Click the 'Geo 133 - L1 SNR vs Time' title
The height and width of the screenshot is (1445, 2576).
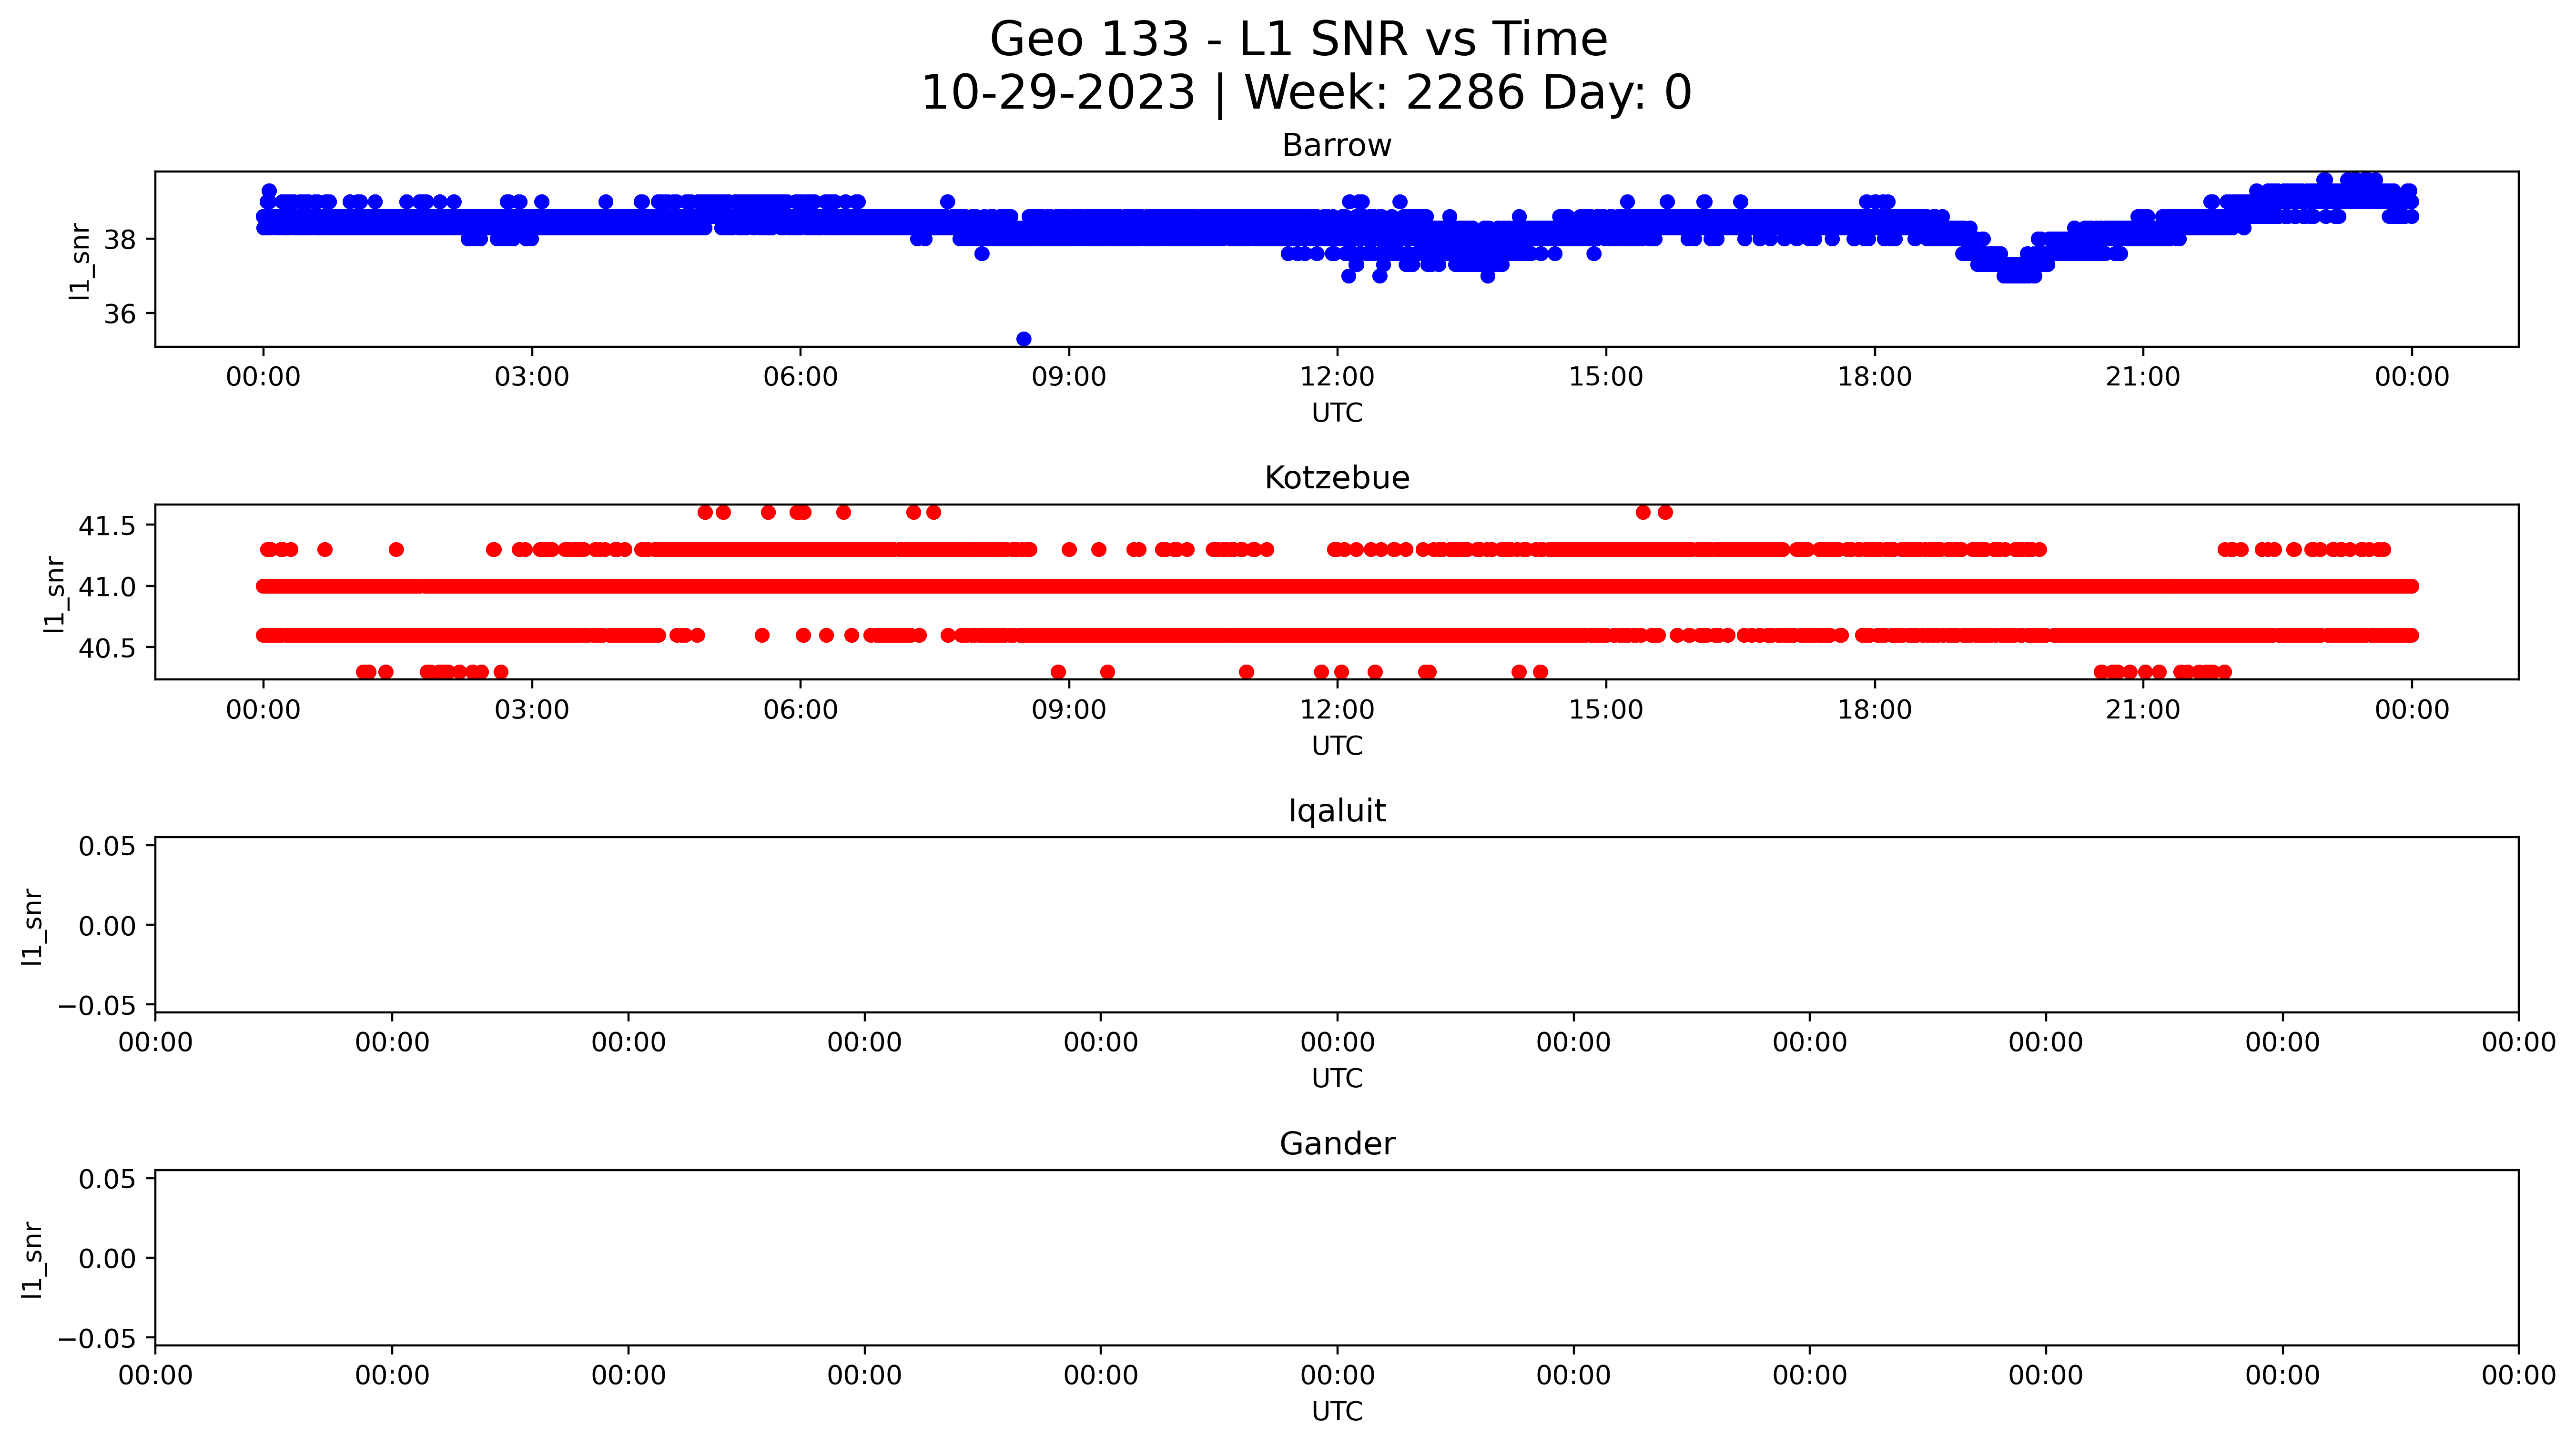(1298, 40)
